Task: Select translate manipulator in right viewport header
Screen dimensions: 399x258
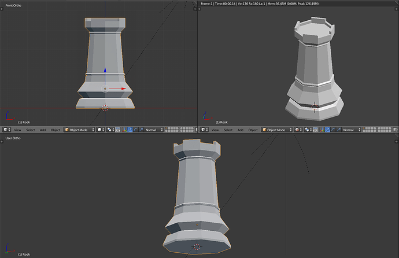Action: pos(327,130)
